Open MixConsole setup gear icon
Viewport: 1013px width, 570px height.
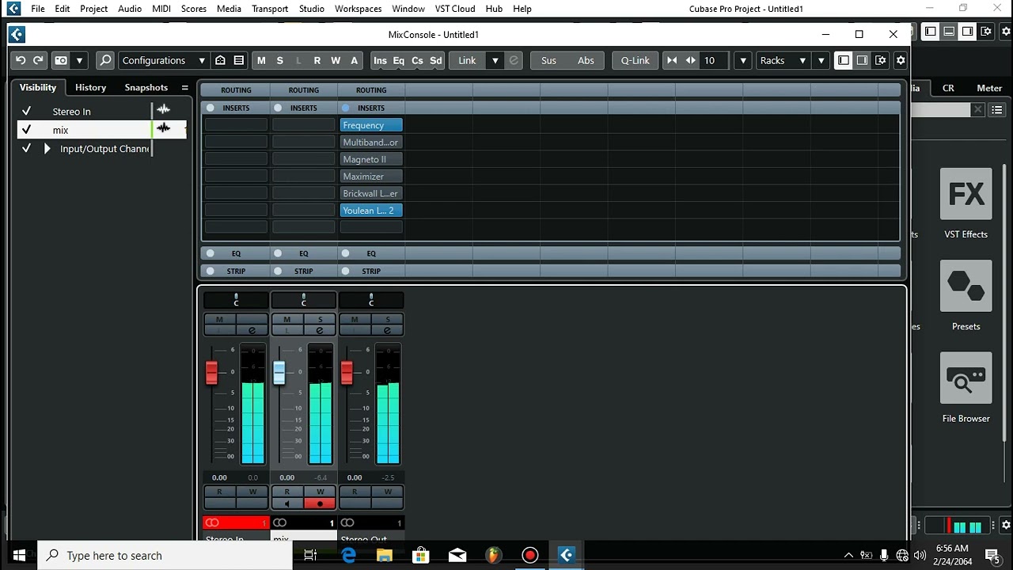tap(900, 60)
